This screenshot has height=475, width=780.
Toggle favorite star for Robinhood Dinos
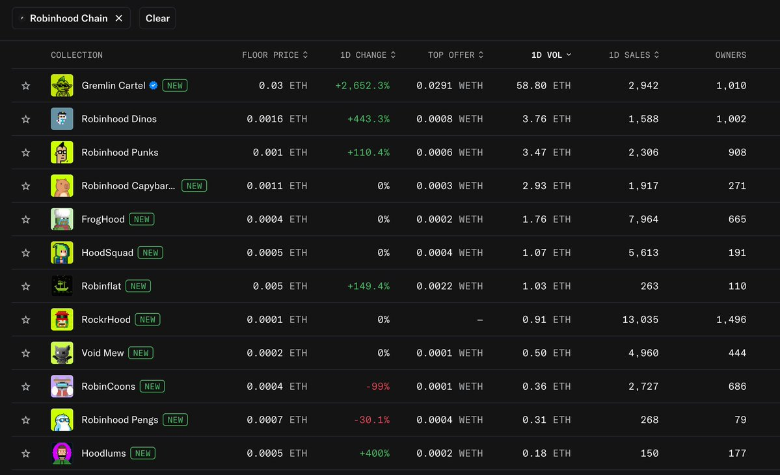(26, 120)
